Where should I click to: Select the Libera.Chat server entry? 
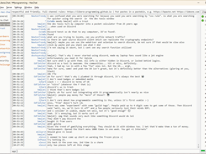(x=4, y=20)
